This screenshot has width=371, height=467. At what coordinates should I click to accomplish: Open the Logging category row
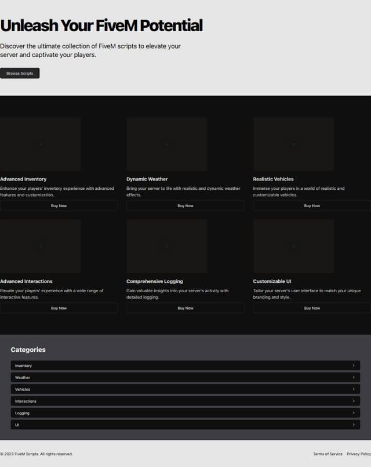point(185,413)
